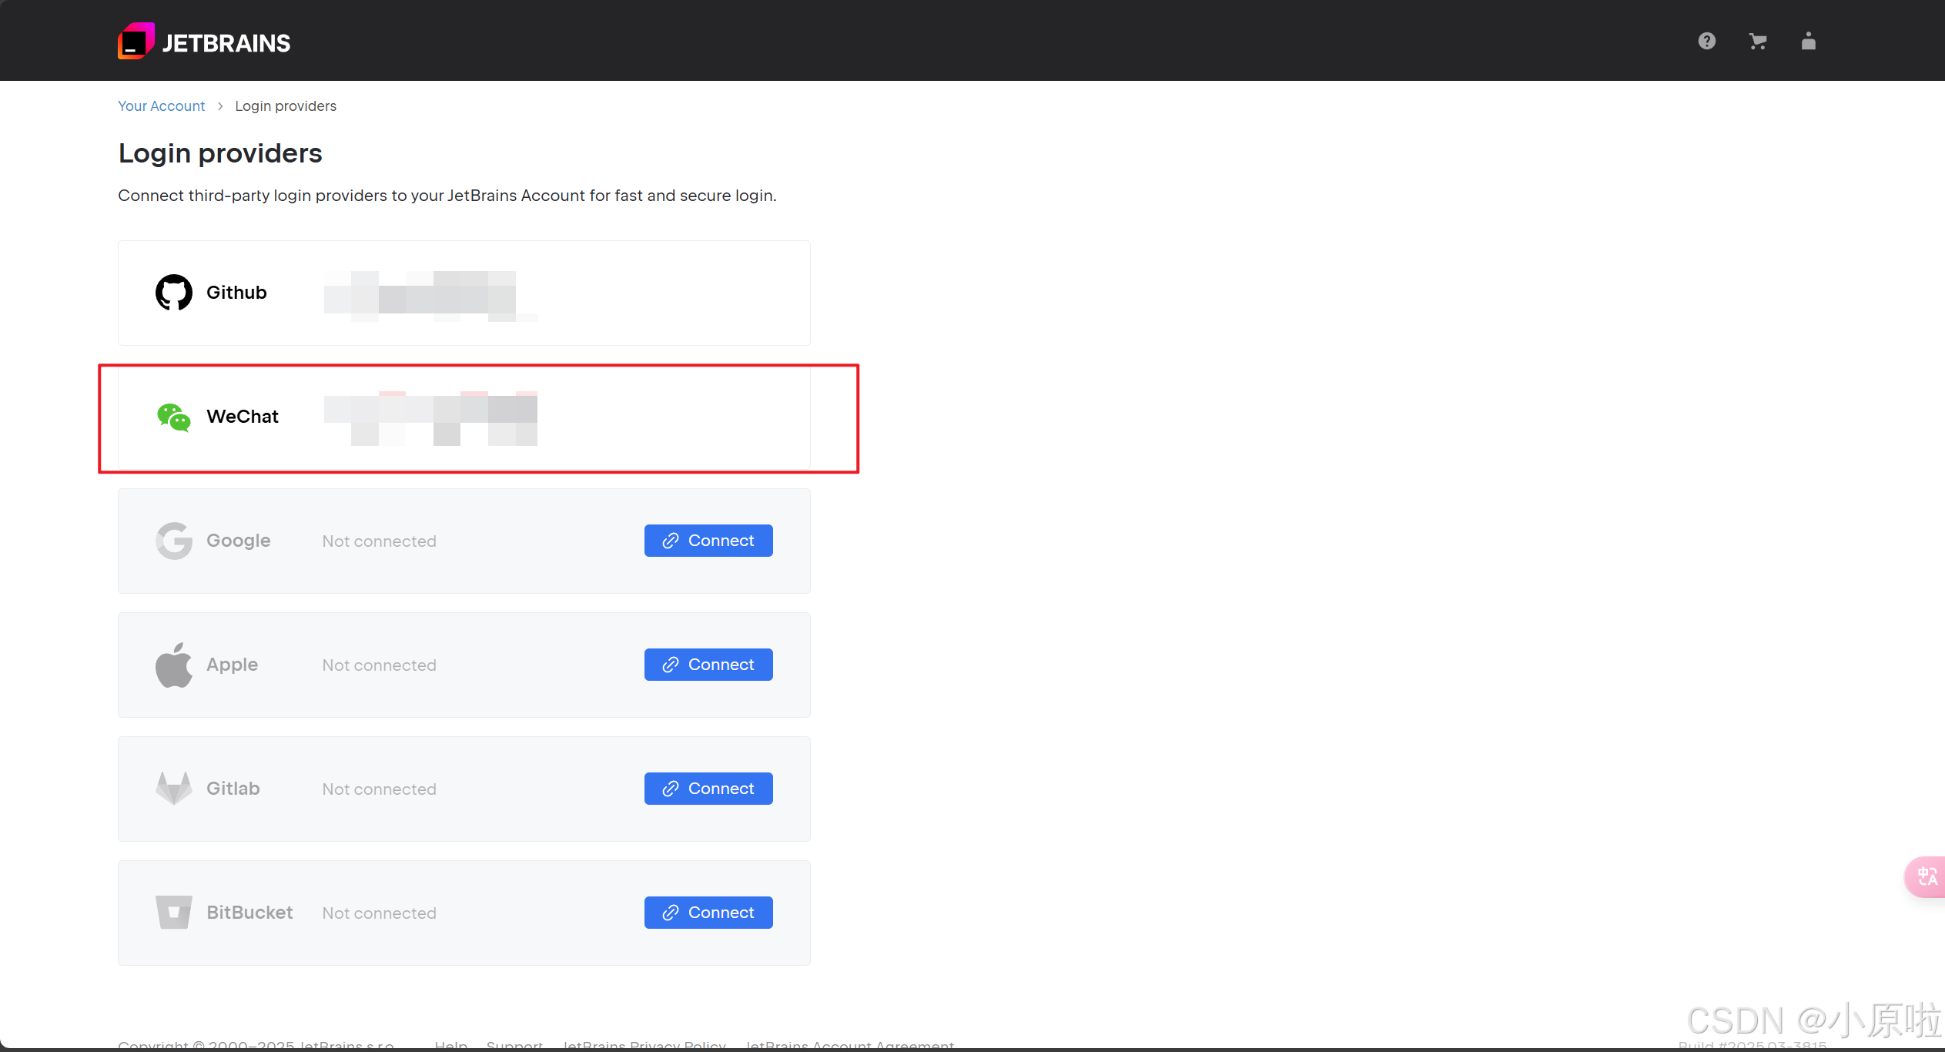Click the BitBucket bucket icon
Screen dimensions: 1945x1052
coord(174,913)
